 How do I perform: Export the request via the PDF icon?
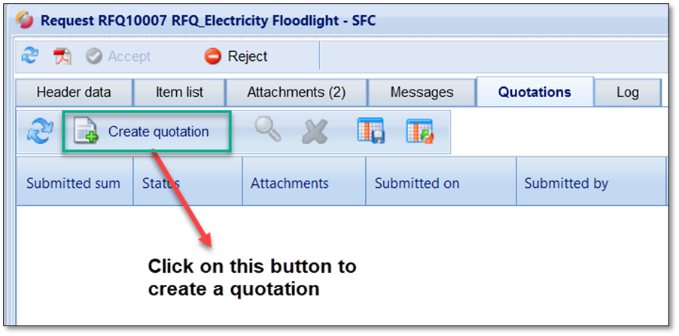[x=62, y=56]
